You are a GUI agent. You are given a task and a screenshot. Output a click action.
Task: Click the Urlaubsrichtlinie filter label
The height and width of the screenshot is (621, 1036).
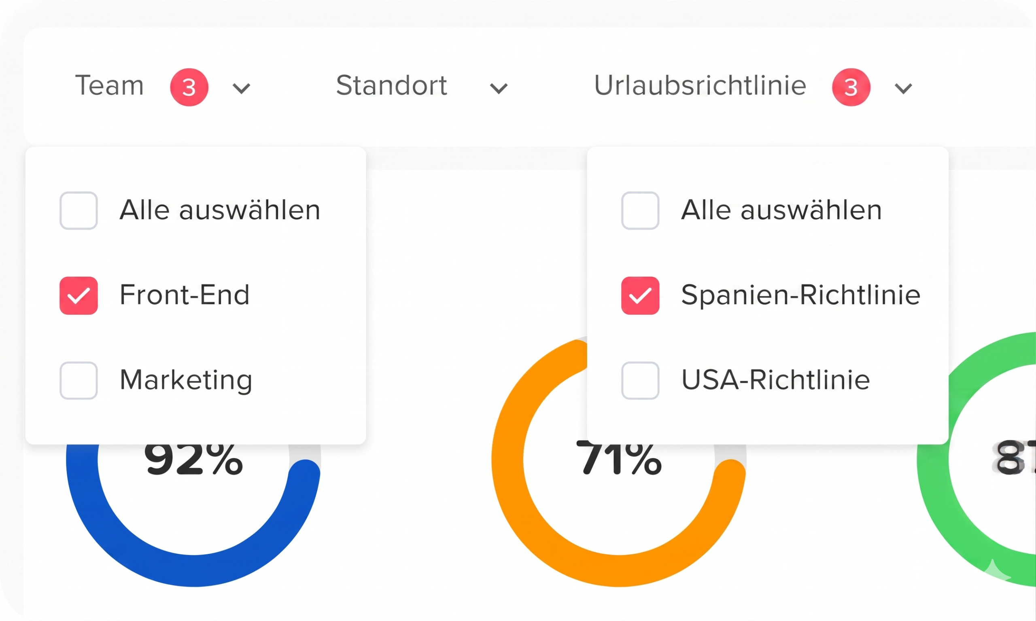click(x=700, y=86)
